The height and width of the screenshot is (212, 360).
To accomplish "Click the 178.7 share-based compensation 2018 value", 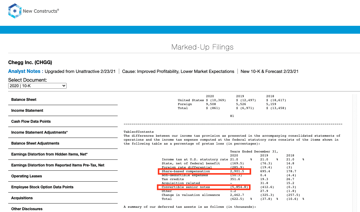I will [291, 171].
